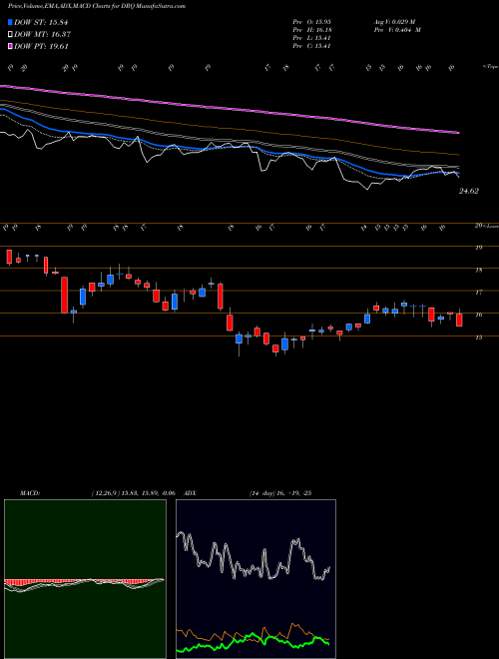The image size is (499, 659).
Task: Click the chart title mentioning MunafaSutra.com
Action: pos(97,6)
